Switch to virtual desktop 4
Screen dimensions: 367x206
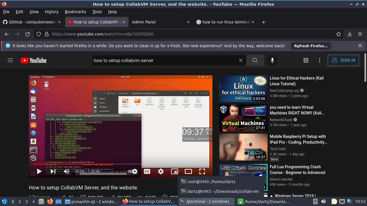pyautogui.click(x=34, y=201)
